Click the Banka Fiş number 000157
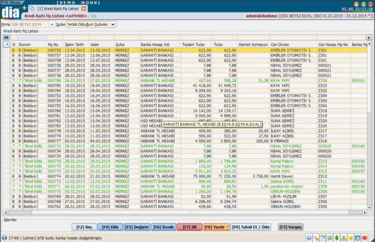This screenshot has height=242, width=375. click(x=358, y=171)
